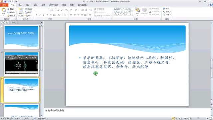Viewport: 213px width, 120px height.
Task: Toggle Italic formatting
Action: 40,15
